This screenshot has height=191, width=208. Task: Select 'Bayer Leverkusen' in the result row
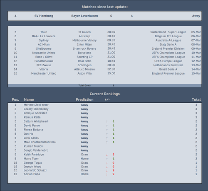tap(84, 16)
